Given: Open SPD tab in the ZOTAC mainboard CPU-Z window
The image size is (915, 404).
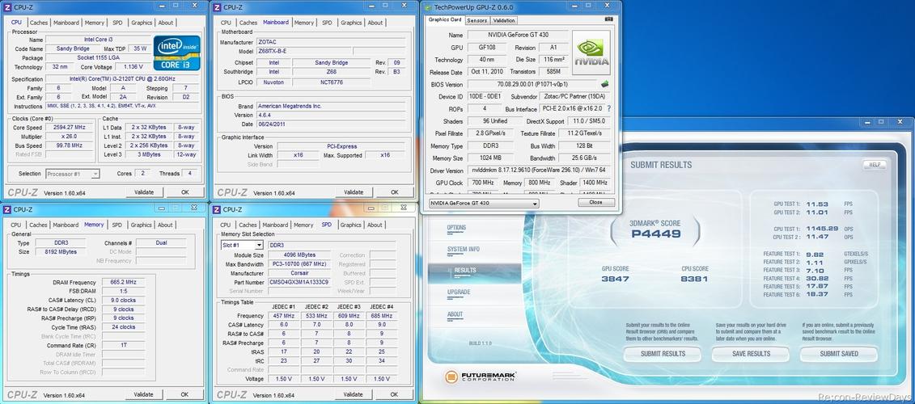Looking at the screenshot, I should pyautogui.click(x=327, y=23).
